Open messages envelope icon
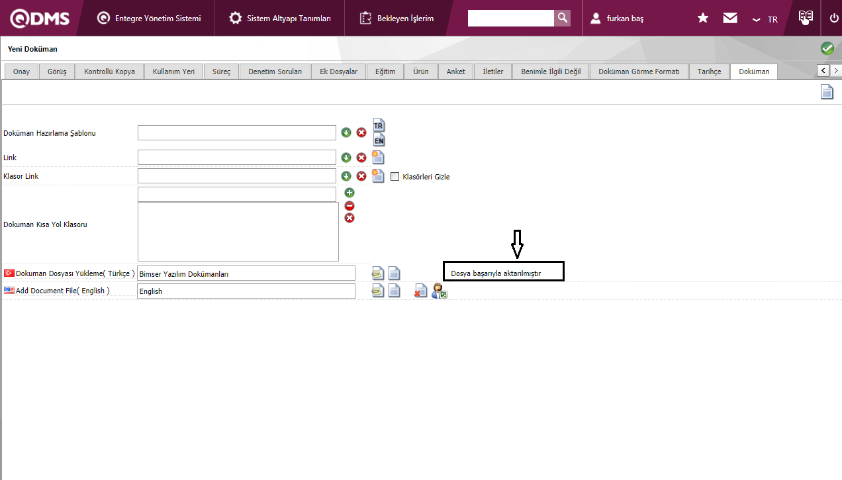The width and height of the screenshot is (842, 480). tap(730, 19)
